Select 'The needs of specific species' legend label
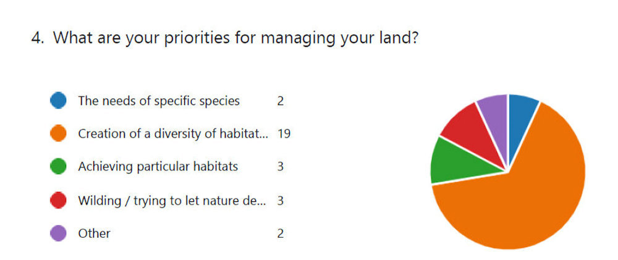The image size is (618, 260). click(x=159, y=101)
